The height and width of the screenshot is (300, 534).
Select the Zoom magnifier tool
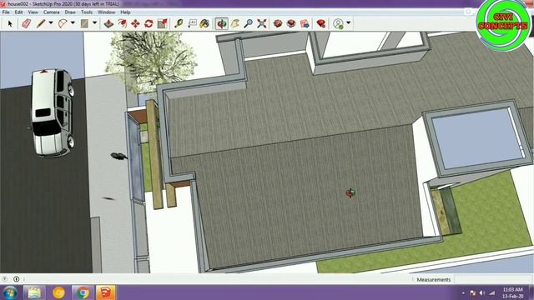pos(249,23)
